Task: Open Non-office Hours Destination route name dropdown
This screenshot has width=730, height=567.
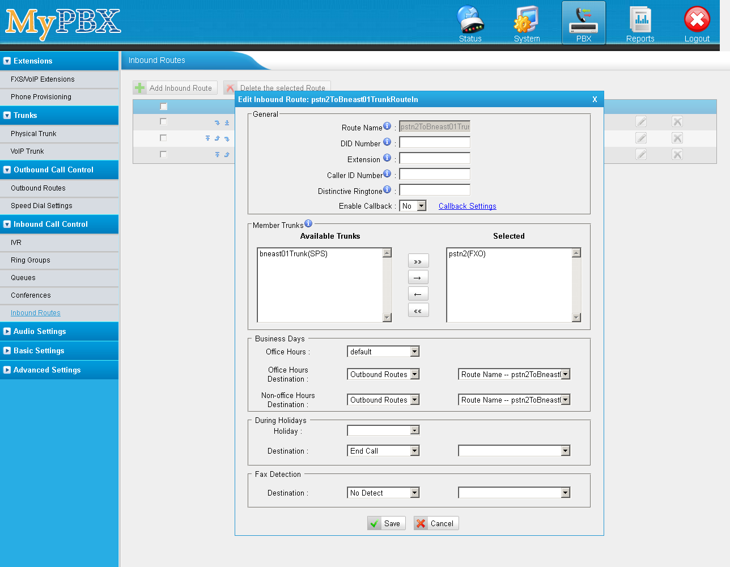Action: click(514, 400)
